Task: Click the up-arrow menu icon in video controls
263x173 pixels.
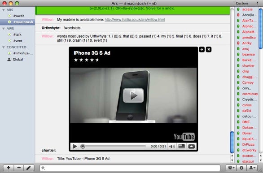Action: pos(191,147)
